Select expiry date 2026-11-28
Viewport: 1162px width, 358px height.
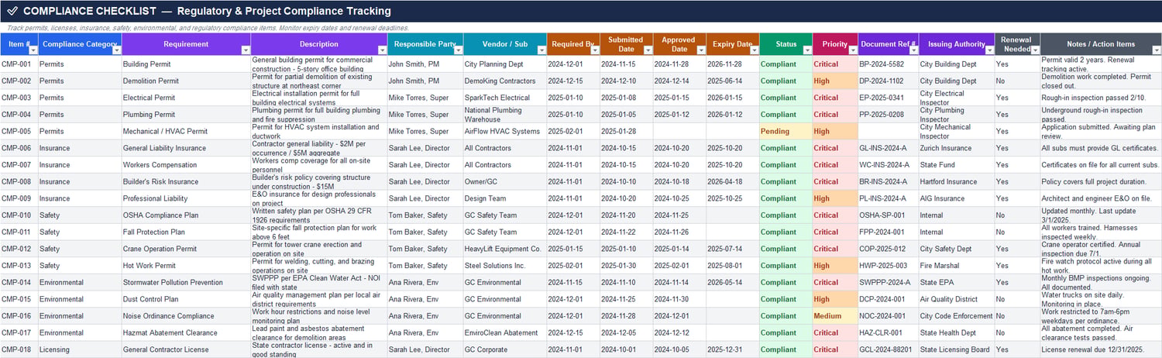point(733,64)
